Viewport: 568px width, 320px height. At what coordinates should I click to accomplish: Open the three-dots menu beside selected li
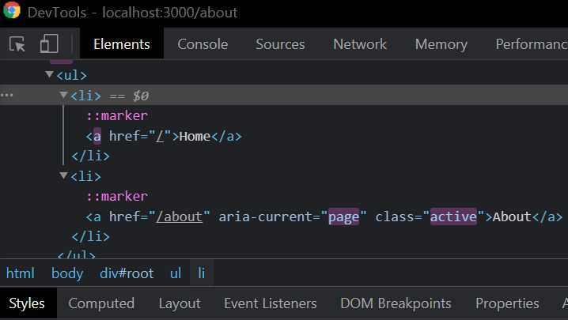tap(7, 95)
